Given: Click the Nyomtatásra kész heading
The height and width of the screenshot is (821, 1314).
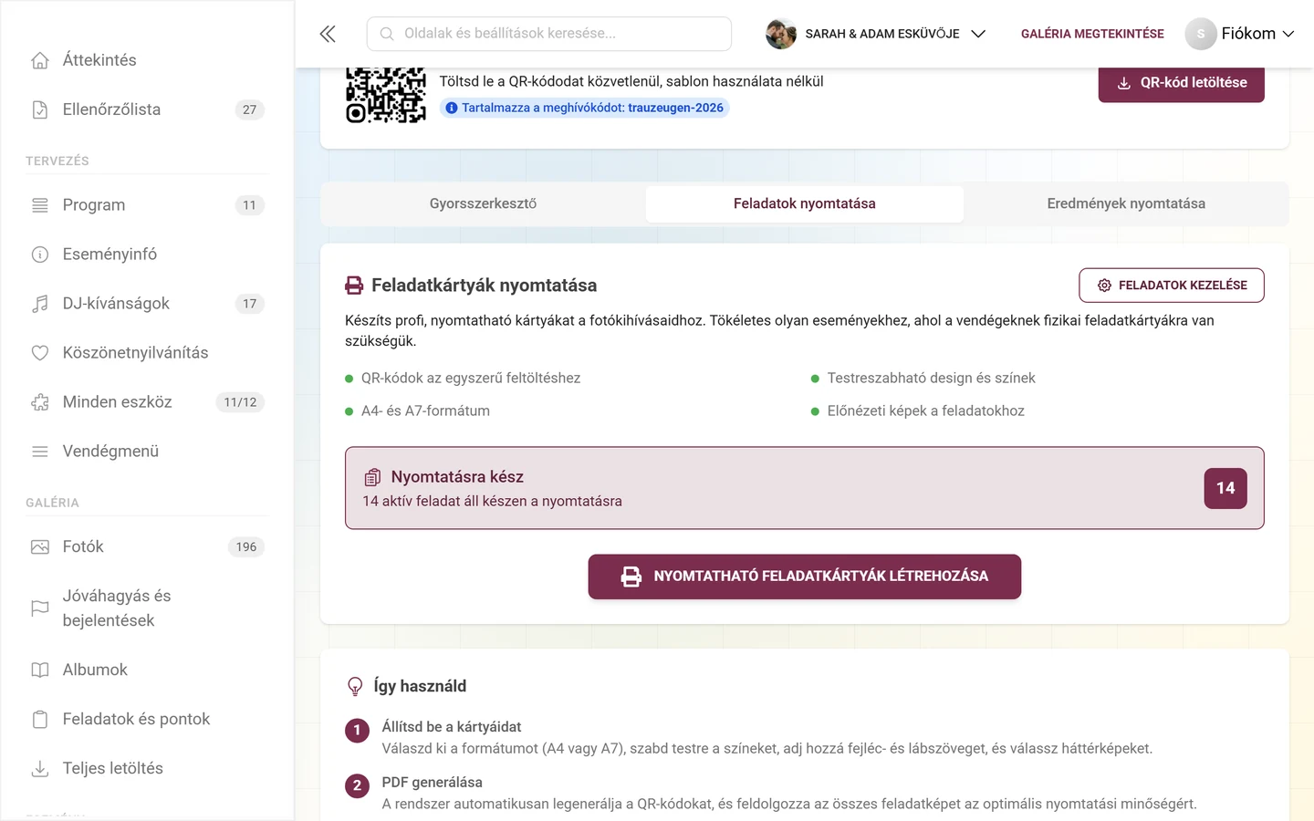Looking at the screenshot, I should [457, 477].
